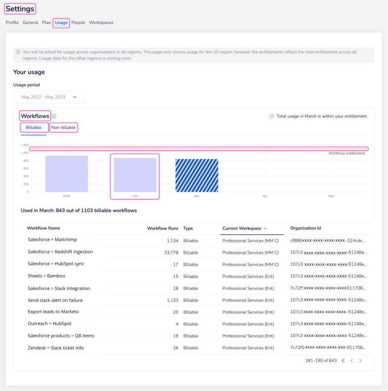Screen dimensions: 388x391
Task: Select the Billable workflows tab
Action: (34, 128)
